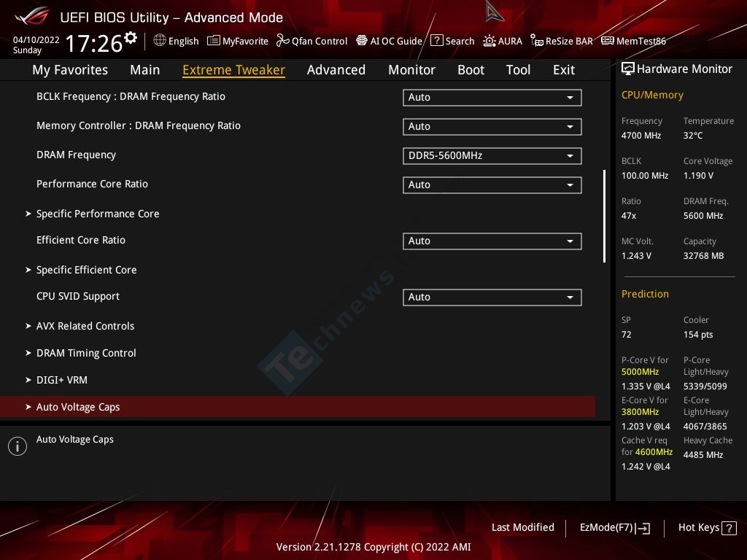Switch to Tool tab
The width and height of the screenshot is (747, 560).
tap(518, 70)
